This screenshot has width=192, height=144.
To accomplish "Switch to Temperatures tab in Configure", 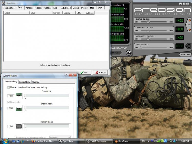I will click(x=9, y=8).
